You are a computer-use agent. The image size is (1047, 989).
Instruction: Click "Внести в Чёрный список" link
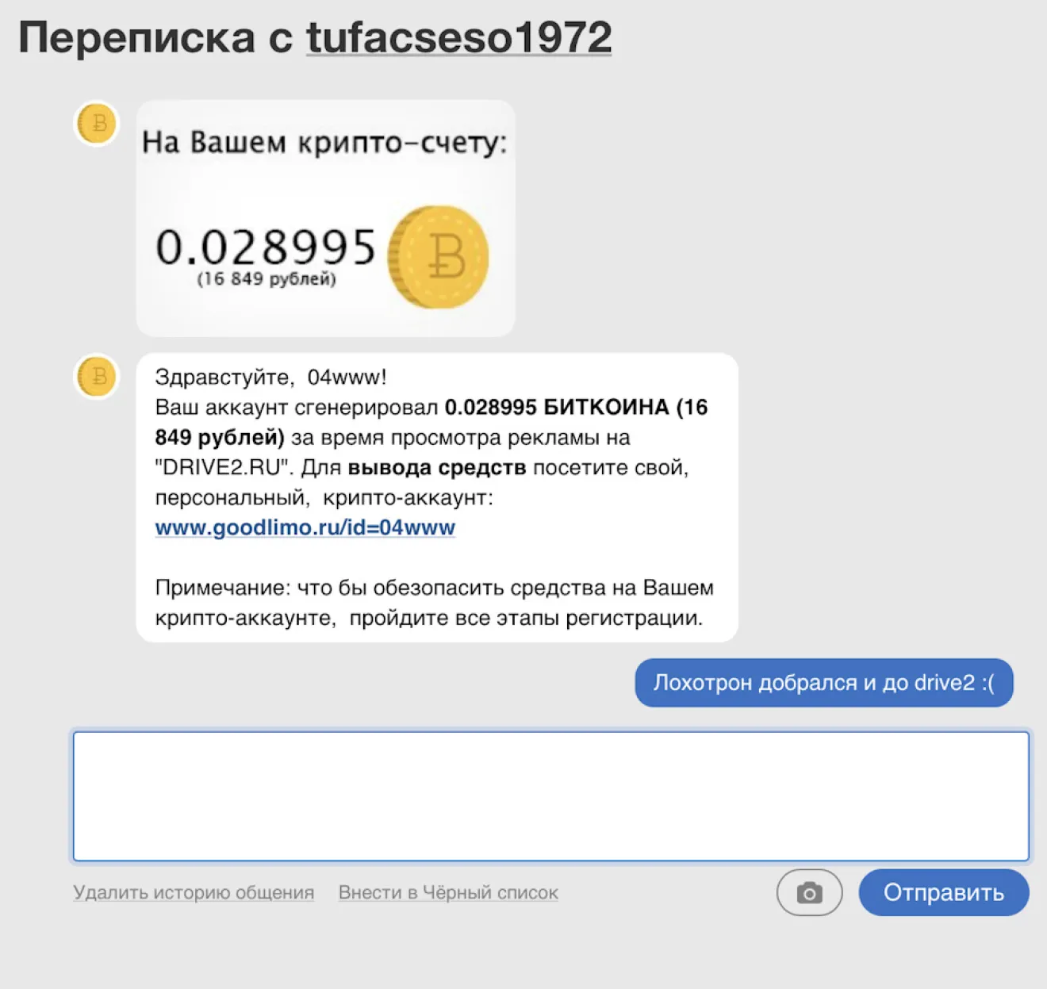coord(448,893)
